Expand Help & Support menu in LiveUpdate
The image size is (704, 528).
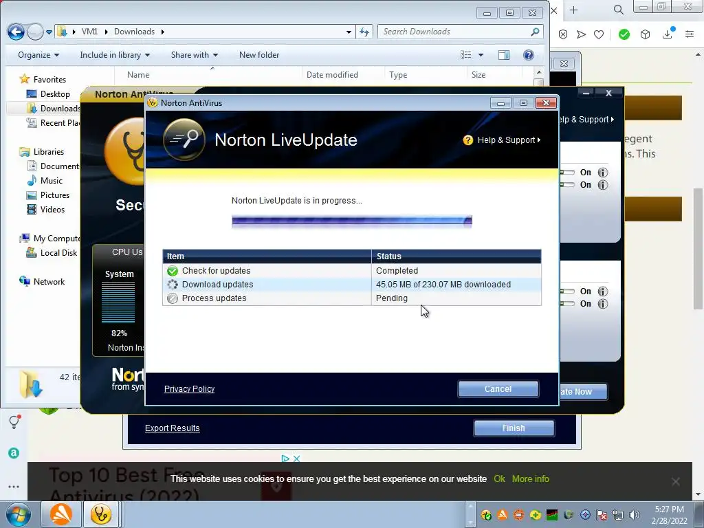(x=509, y=140)
